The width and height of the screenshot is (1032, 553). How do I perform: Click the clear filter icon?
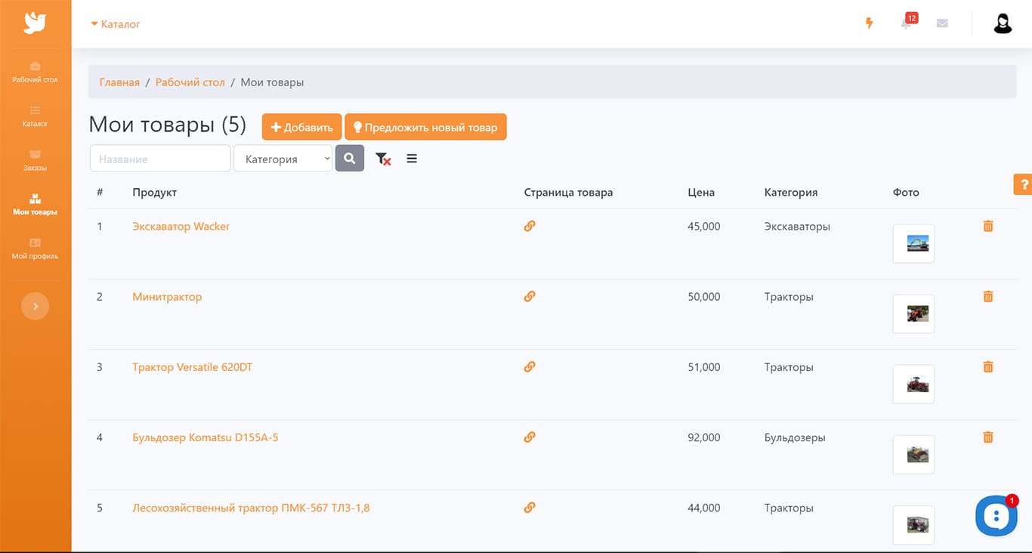coord(383,159)
